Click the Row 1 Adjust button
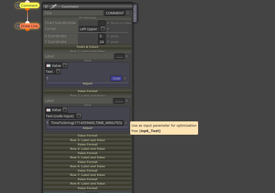 coord(88,84)
